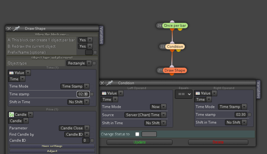This screenshot has width=267, height=154.
Task: Open Right Operand Time dropdown
Action: [203, 99]
